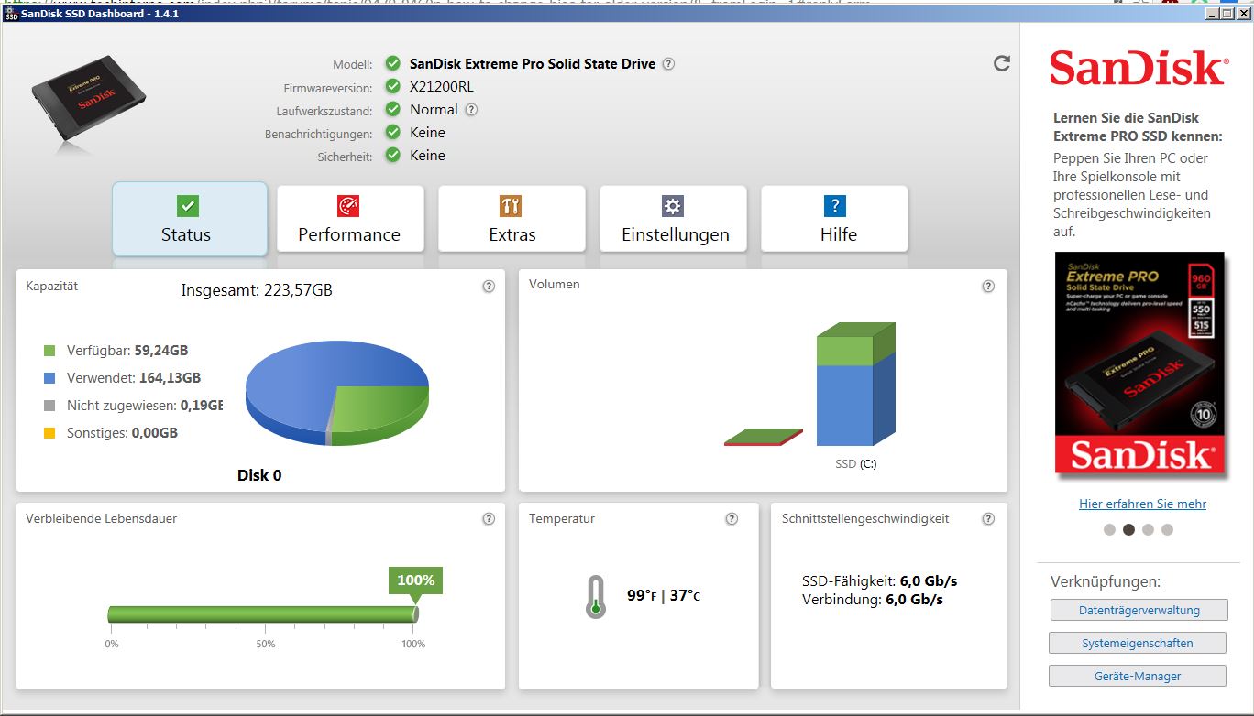Viewport: 1254px width, 716px height.
Task: Open help icon next to Laufwerkszustand Normal
Action: coord(471,110)
